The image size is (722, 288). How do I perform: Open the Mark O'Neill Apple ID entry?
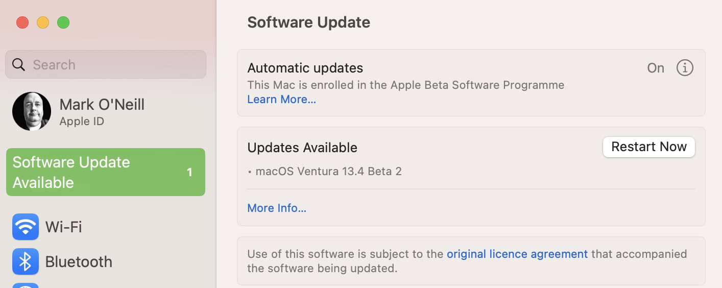[x=102, y=111]
